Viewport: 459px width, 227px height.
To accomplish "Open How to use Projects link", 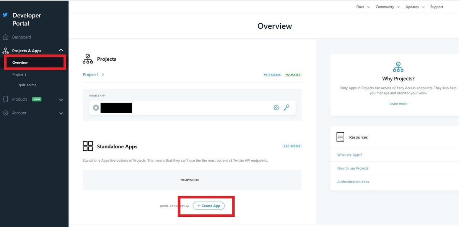I will pyautogui.click(x=353, y=168).
